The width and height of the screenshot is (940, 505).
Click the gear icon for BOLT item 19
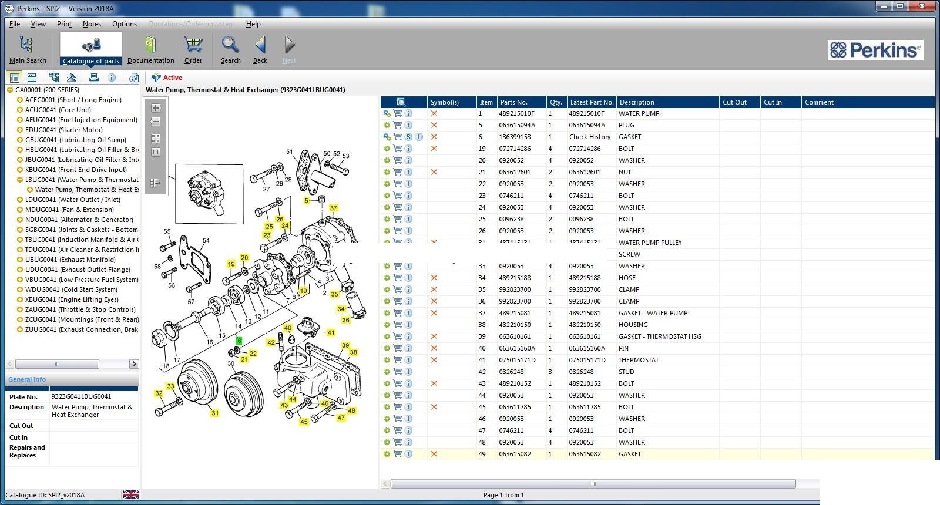coord(387,149)
